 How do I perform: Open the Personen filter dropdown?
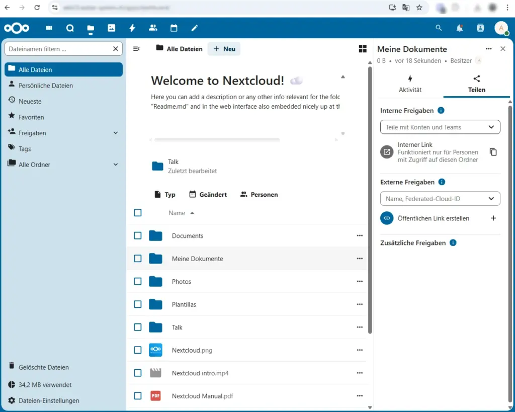[x=259, y=195]
